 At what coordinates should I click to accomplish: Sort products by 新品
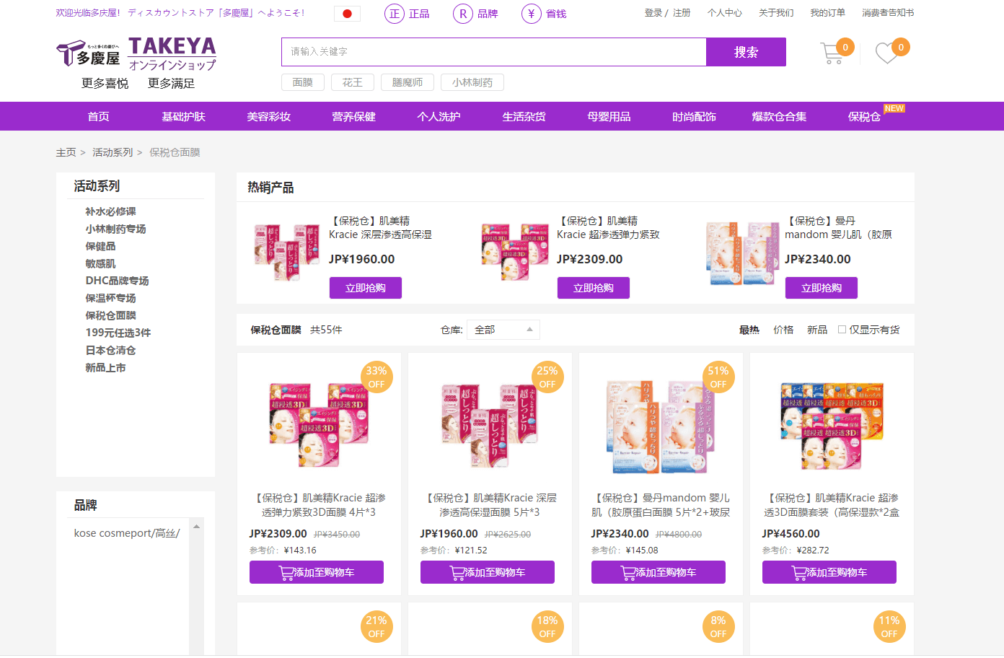click(x=817, y=330)
